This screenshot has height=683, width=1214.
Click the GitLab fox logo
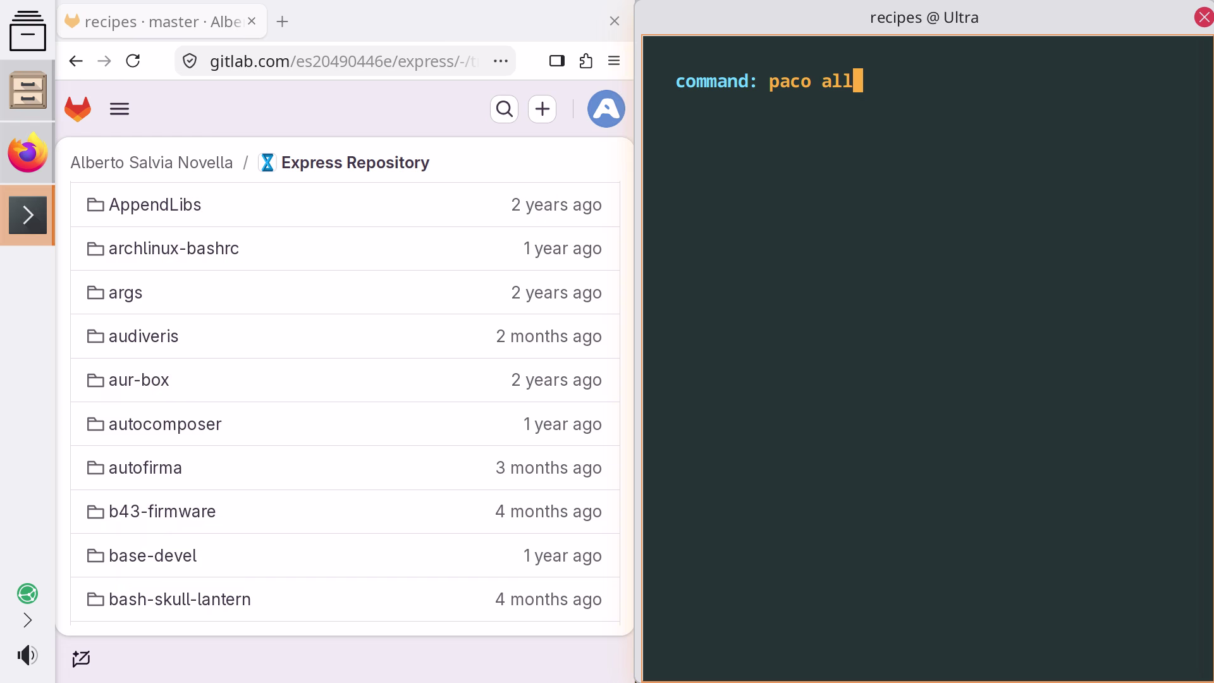click(x=78, y=109)
